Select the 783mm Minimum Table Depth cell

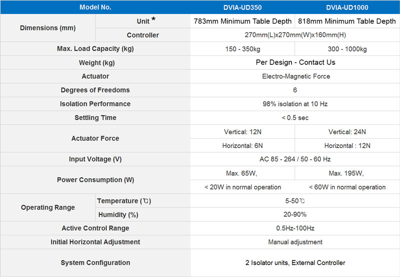pos(242,21)
